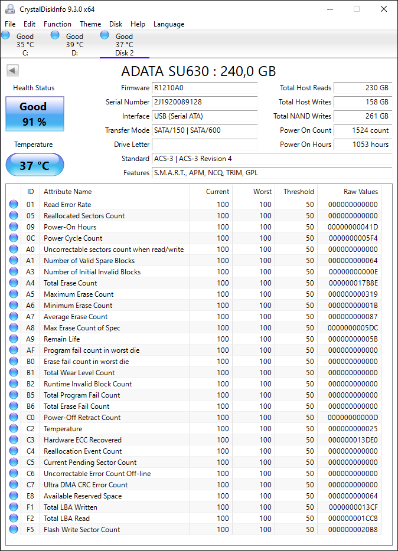Open the Theme menu

(x=90, y=24)
